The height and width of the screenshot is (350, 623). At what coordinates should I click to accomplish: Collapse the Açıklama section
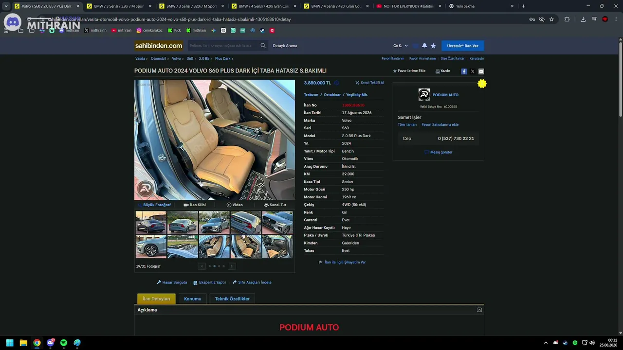point(479,310)
